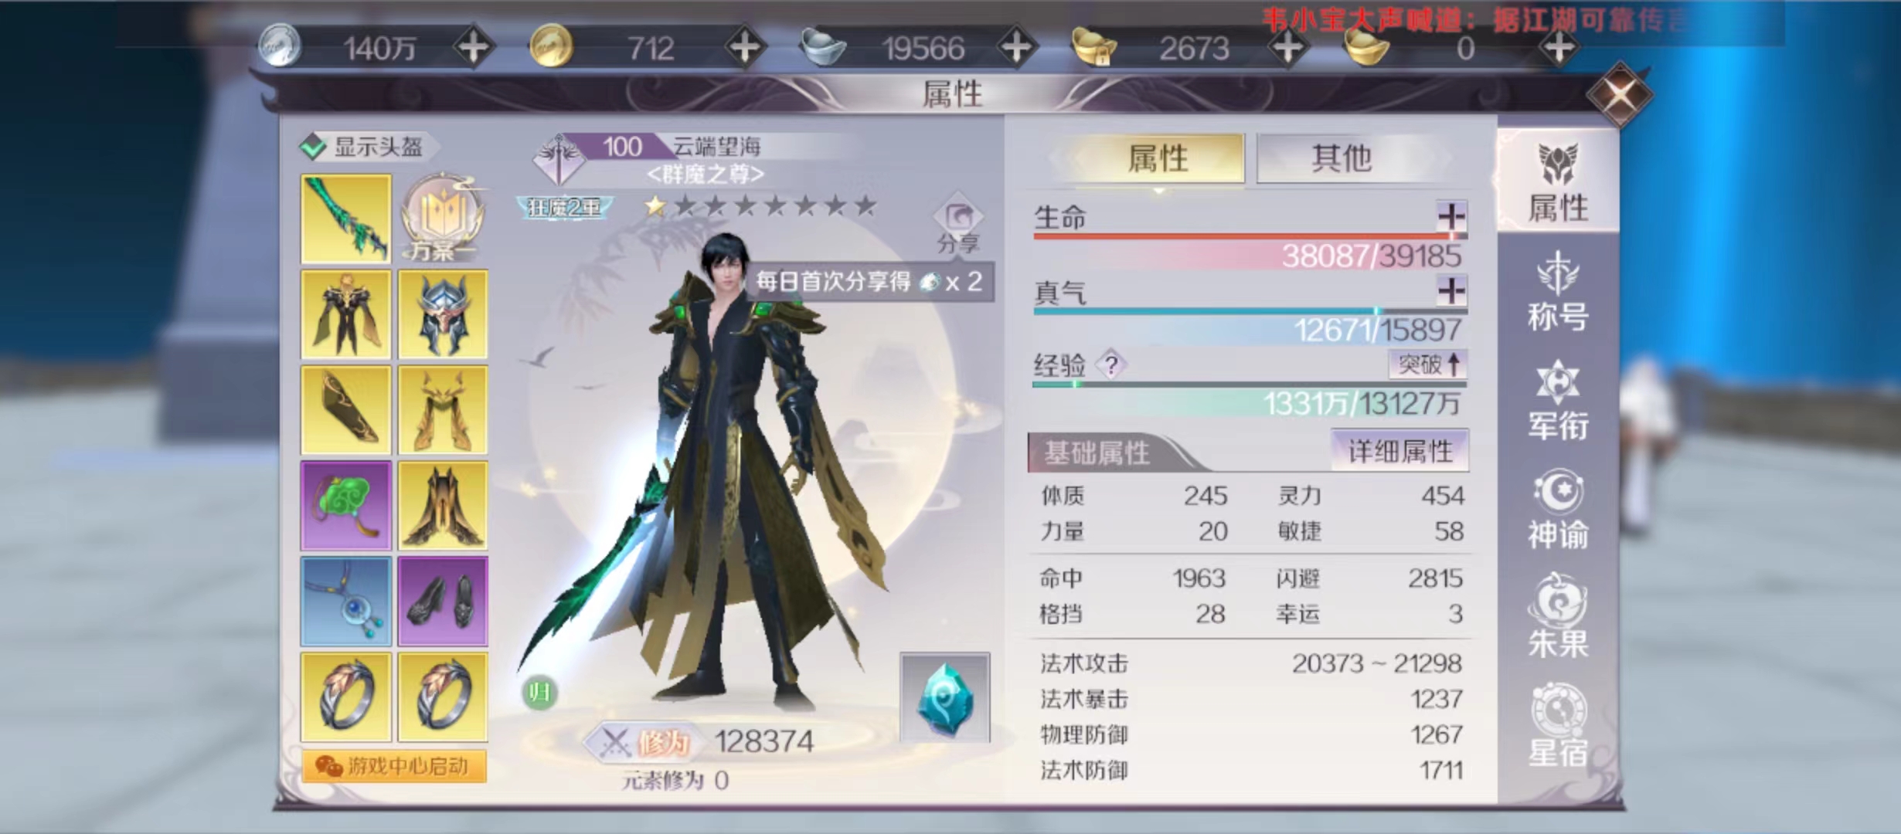Open the blue crystal gem slot
The image size is (1901, 834).
point(944,698)
